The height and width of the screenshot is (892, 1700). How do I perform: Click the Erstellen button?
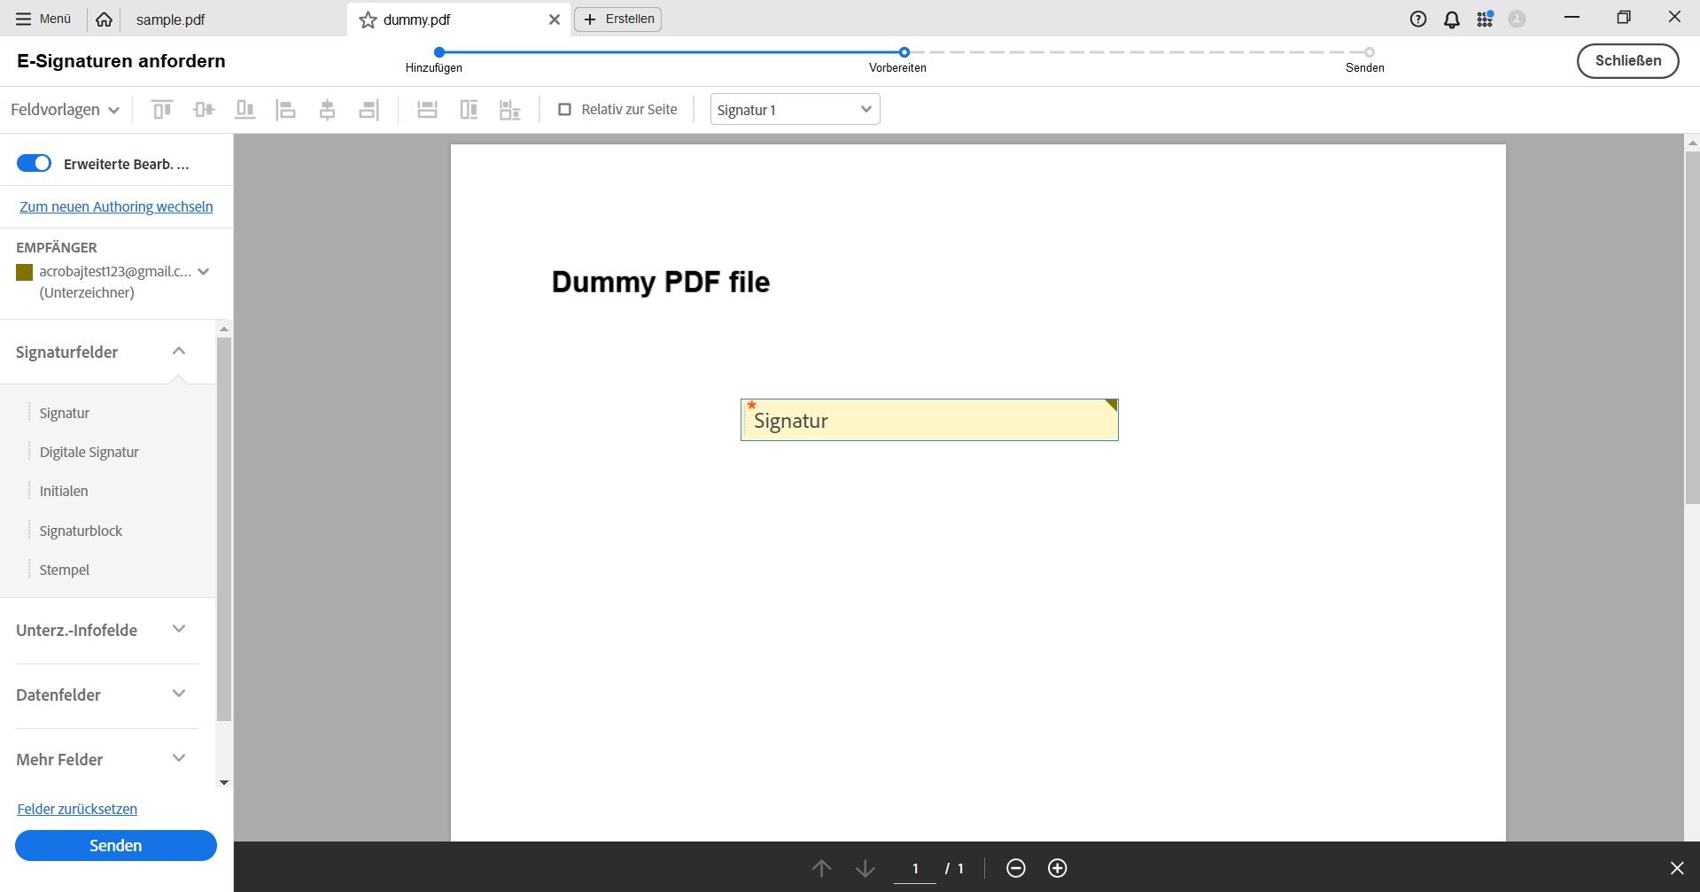[x=618, y=19]
